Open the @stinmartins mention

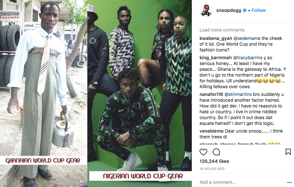point(238,94)
